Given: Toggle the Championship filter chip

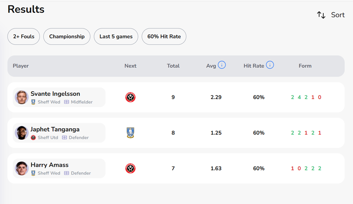Looking at the screenshot, I should pyautogui.click(x=67, y=37).
